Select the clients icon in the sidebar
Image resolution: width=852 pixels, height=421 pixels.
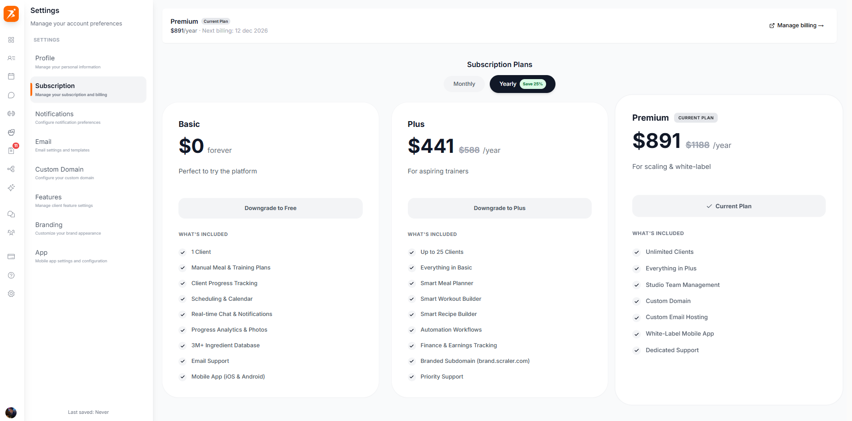(11, 58)
